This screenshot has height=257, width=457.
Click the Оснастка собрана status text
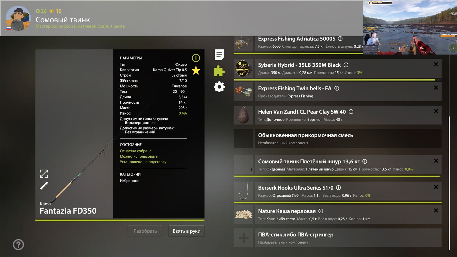pyautogui.click(x=136, y=151)
